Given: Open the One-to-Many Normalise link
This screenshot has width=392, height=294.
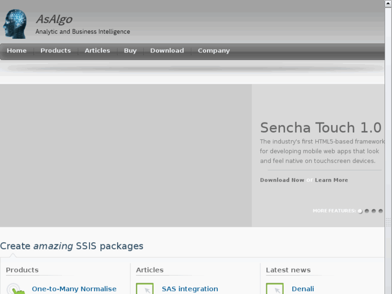Looking at the screenshot, I should point(74,289).
